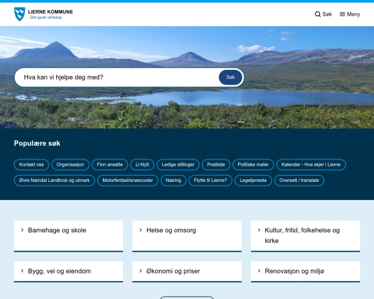Focus the 'Hva kan vi hjelpe deg med?' search field

tap(117, 77)
